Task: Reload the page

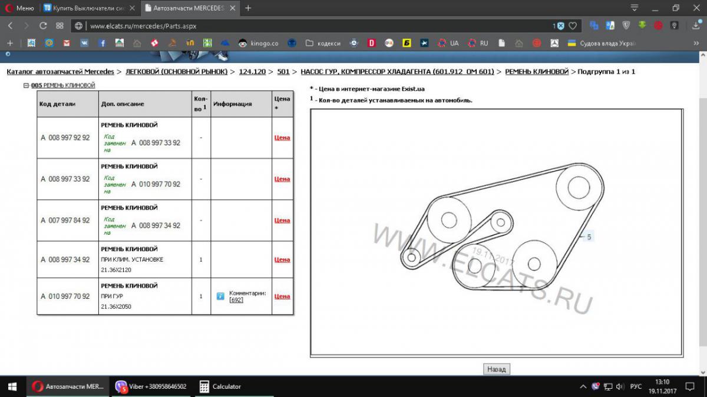Action: click(x=43, y=26)
